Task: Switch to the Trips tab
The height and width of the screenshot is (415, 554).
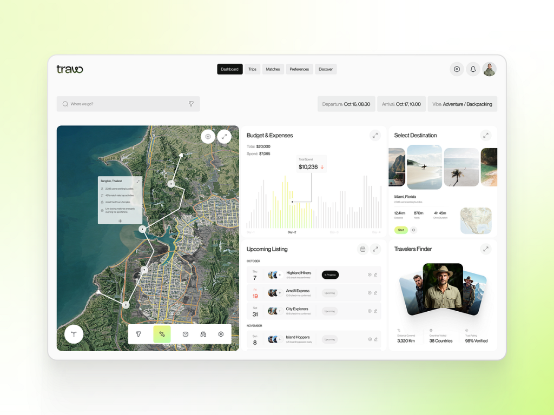Action: click(x=252, y=69)
